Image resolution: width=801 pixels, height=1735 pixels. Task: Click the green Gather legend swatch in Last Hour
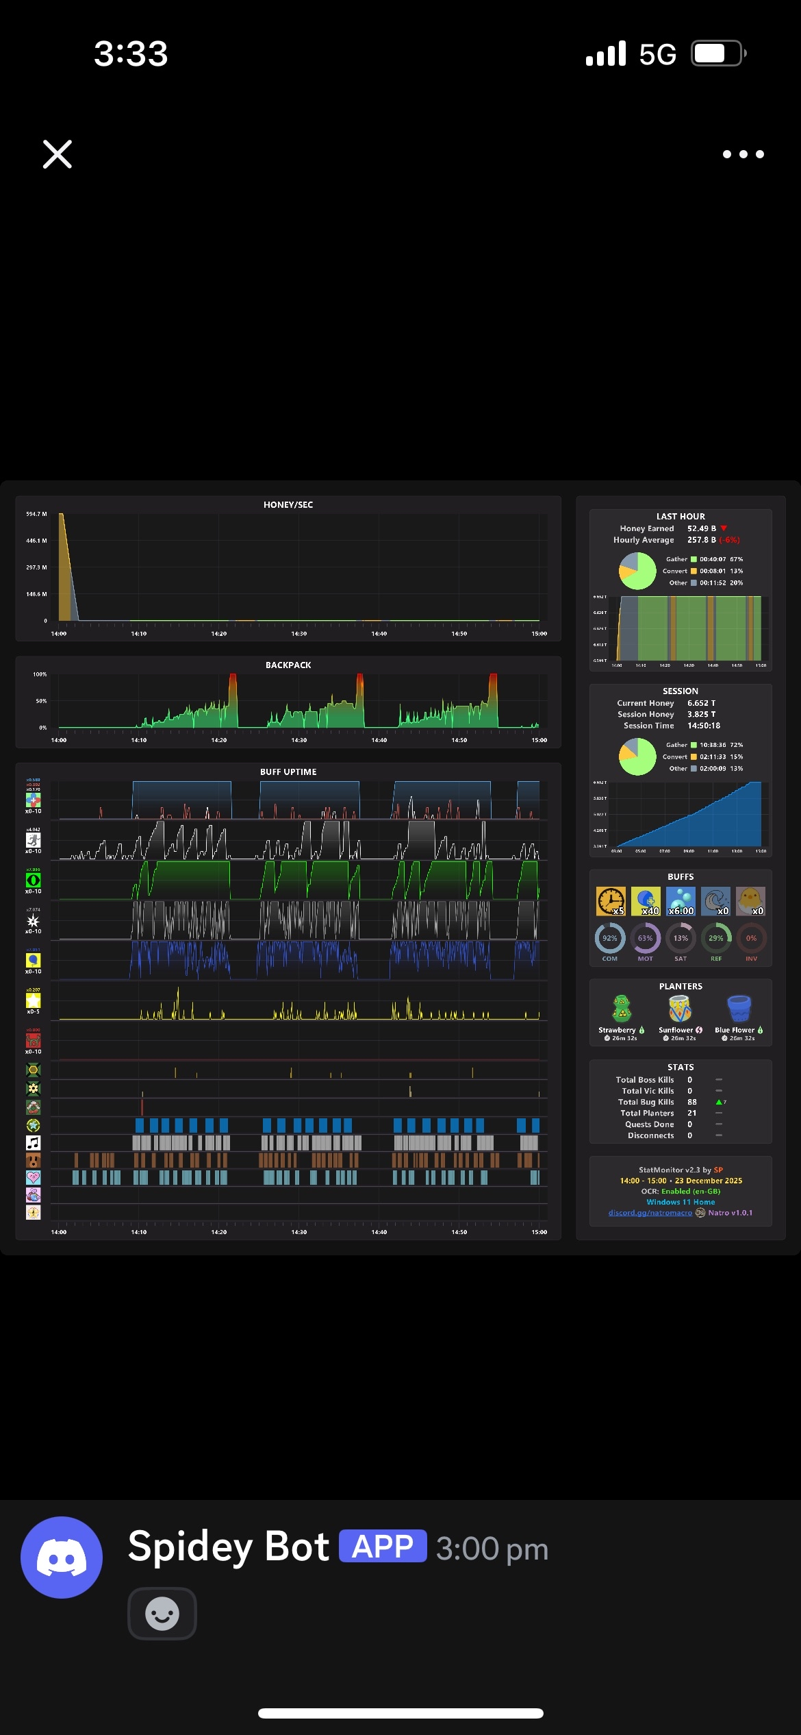pos(694,559)
